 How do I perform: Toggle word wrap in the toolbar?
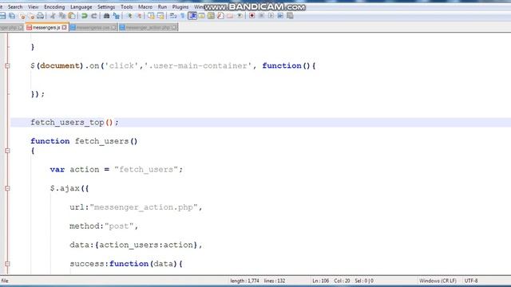[173, 16]
